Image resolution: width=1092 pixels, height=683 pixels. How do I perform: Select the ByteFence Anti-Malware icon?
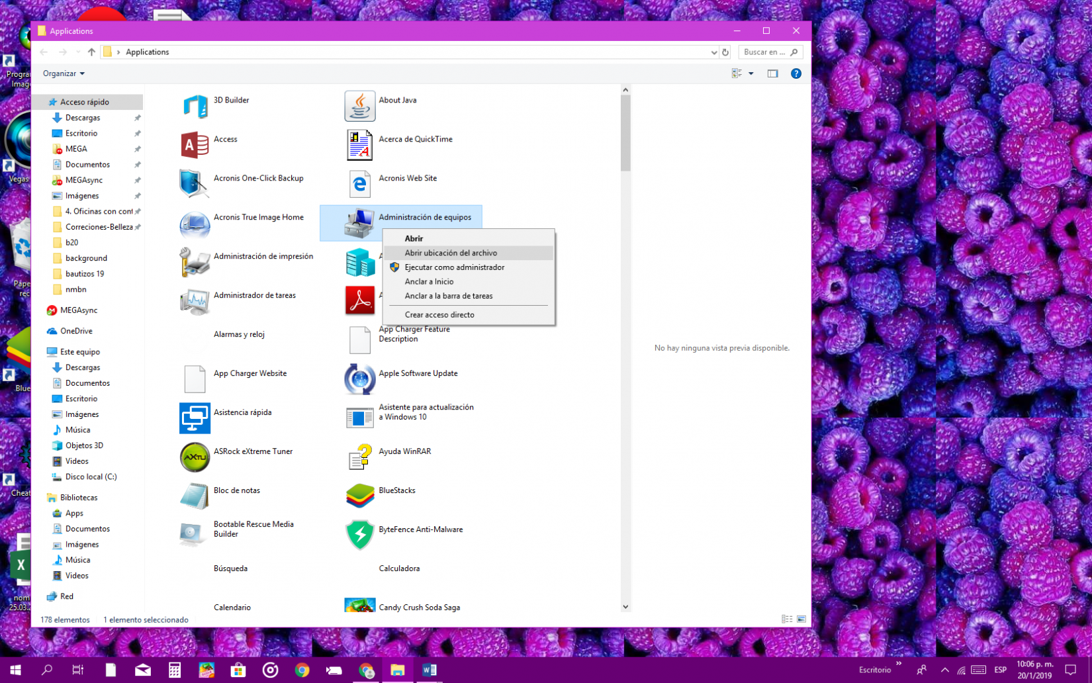(x=360, y=536)
